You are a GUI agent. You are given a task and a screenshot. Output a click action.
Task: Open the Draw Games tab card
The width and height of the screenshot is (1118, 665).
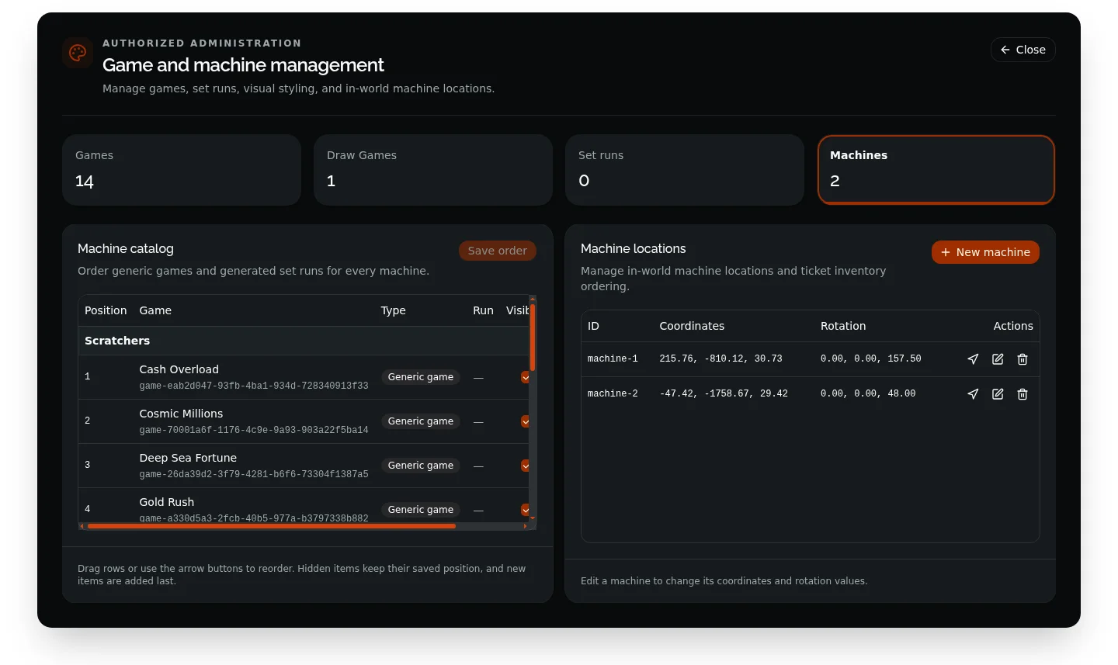pyautogui.click(x=433, y=170)
